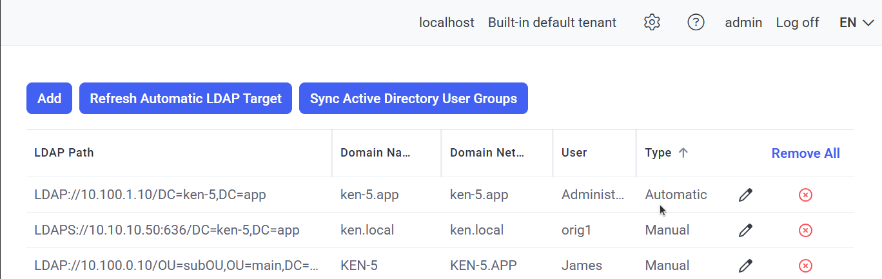Delete the ken.local LDAP entry
The image size is (882, 279).
805,230
